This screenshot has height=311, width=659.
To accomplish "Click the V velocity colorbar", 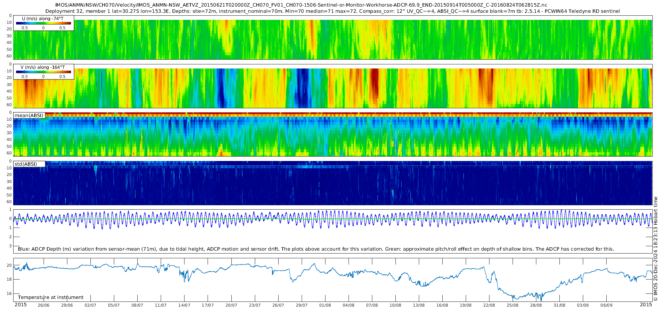I will [x=43, y=72].
